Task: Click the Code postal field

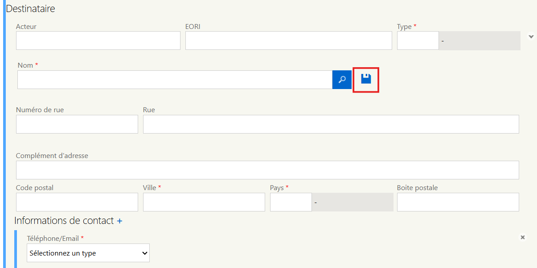Action: click(x=77, y=202)
